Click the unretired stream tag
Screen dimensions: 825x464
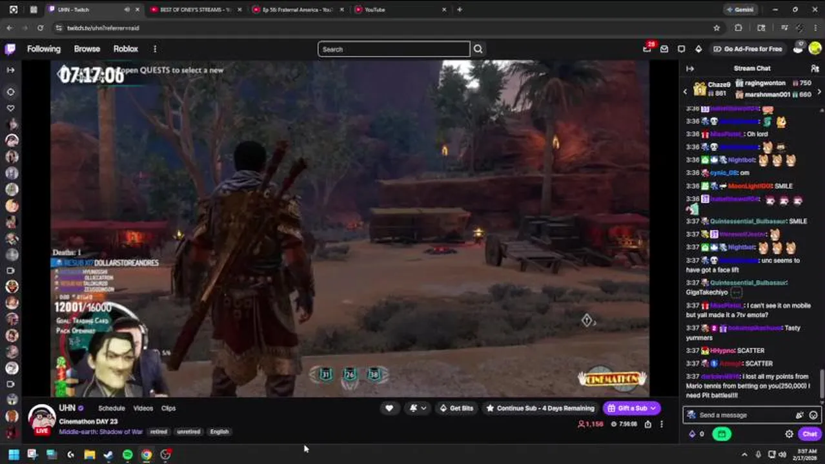188,432
